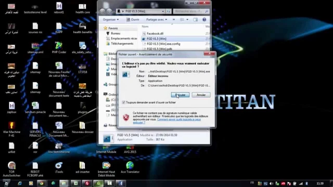The height and width of the screenshot is (187, 333).
Task: Click the Explorer search field
Action: tap(191, 11)
